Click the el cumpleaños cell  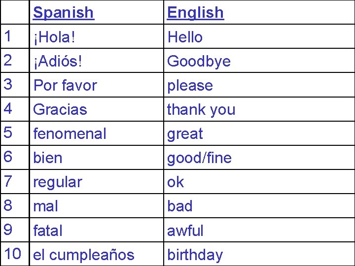pos(83,255)
